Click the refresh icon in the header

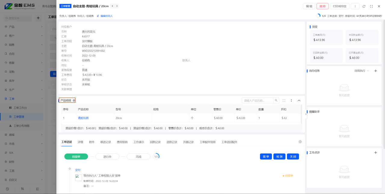[364, 6]
